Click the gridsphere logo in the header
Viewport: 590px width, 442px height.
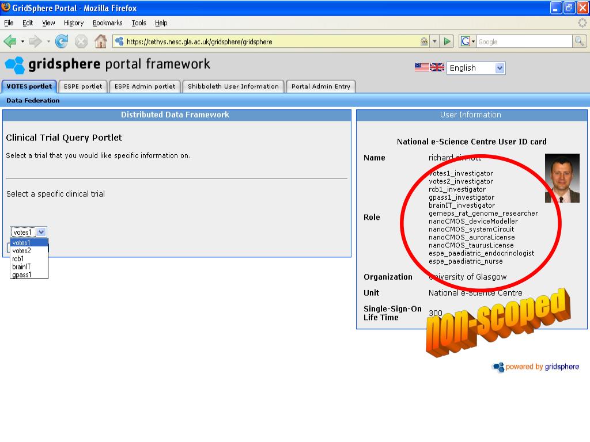coord(107,64)
